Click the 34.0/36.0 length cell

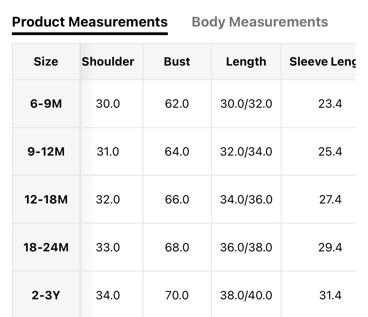(246, 200)
